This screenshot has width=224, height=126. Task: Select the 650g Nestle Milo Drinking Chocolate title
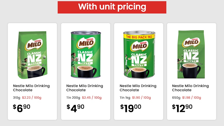tap(190, 88)
